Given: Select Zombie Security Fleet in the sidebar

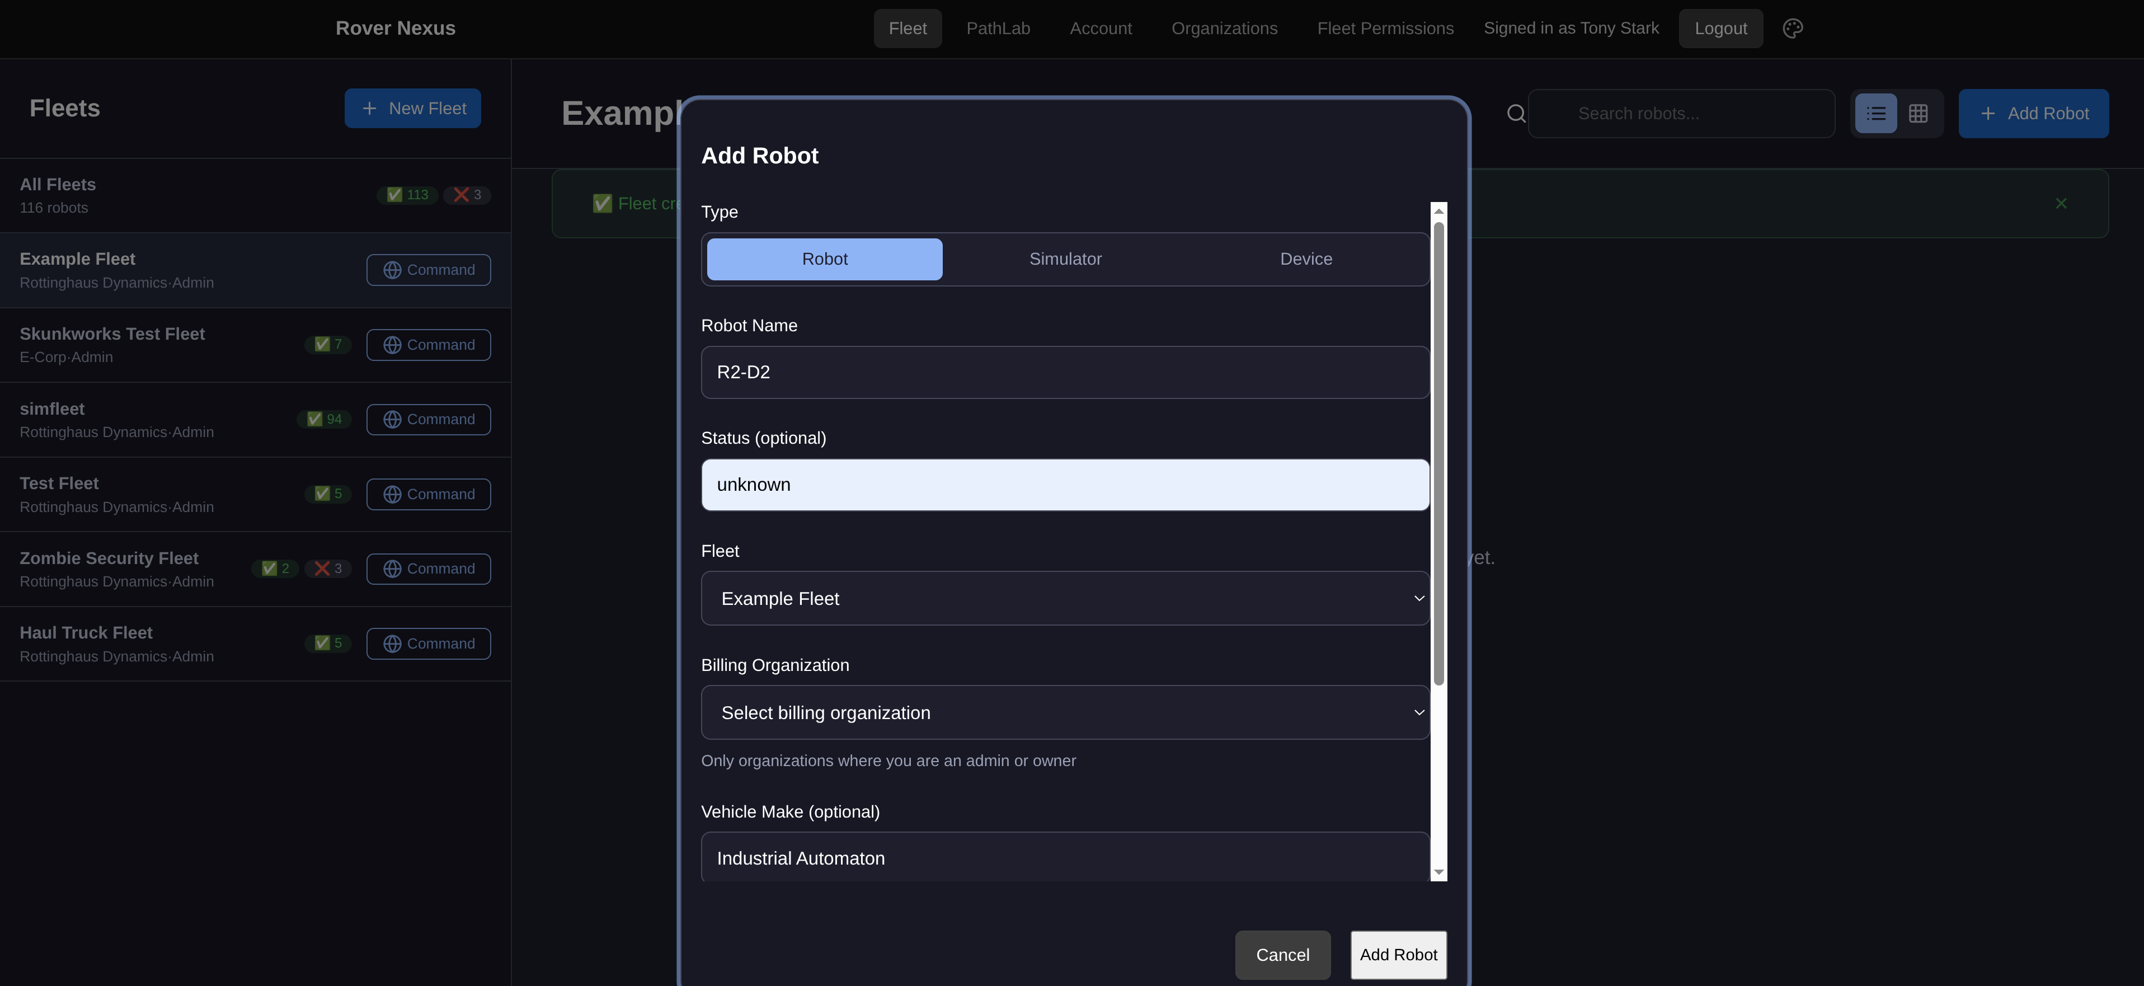Looking at the screenshot, I should click(x=255, y=569).
